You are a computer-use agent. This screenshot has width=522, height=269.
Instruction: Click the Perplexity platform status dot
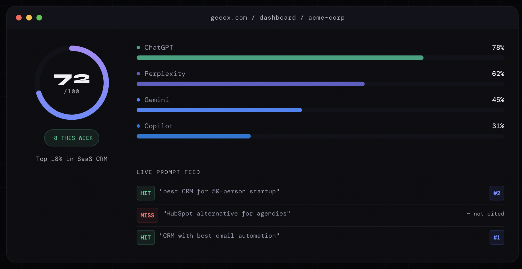tap(139, 74)
